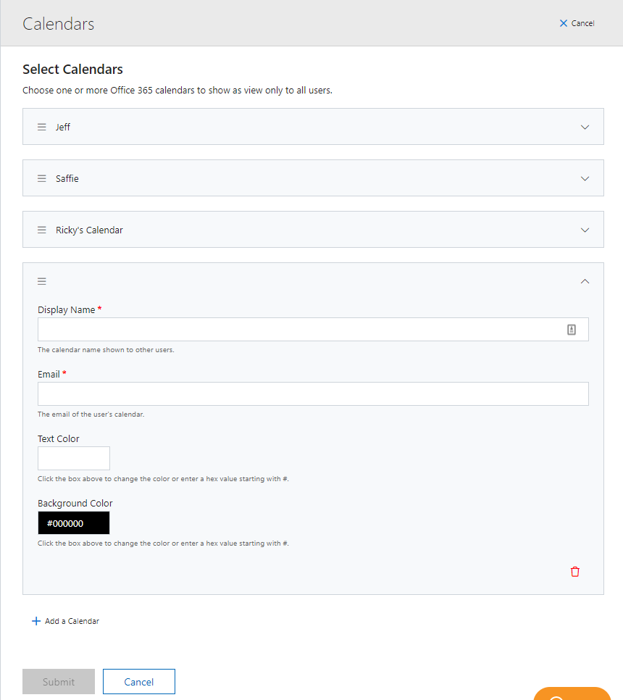Focus the Email input field

click(x=313, y=393)
